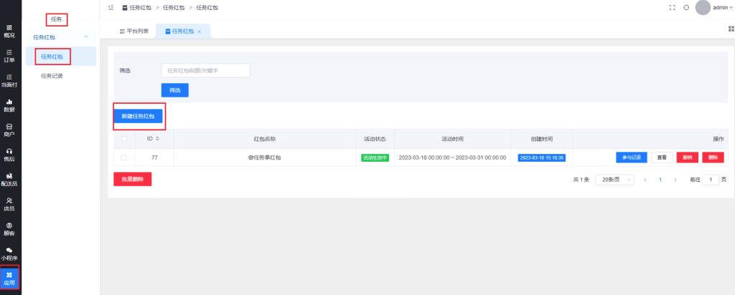This screenshot has height=295, width=735.
Task: Click the 新建任务红包 button
Action: pos(139,115)
